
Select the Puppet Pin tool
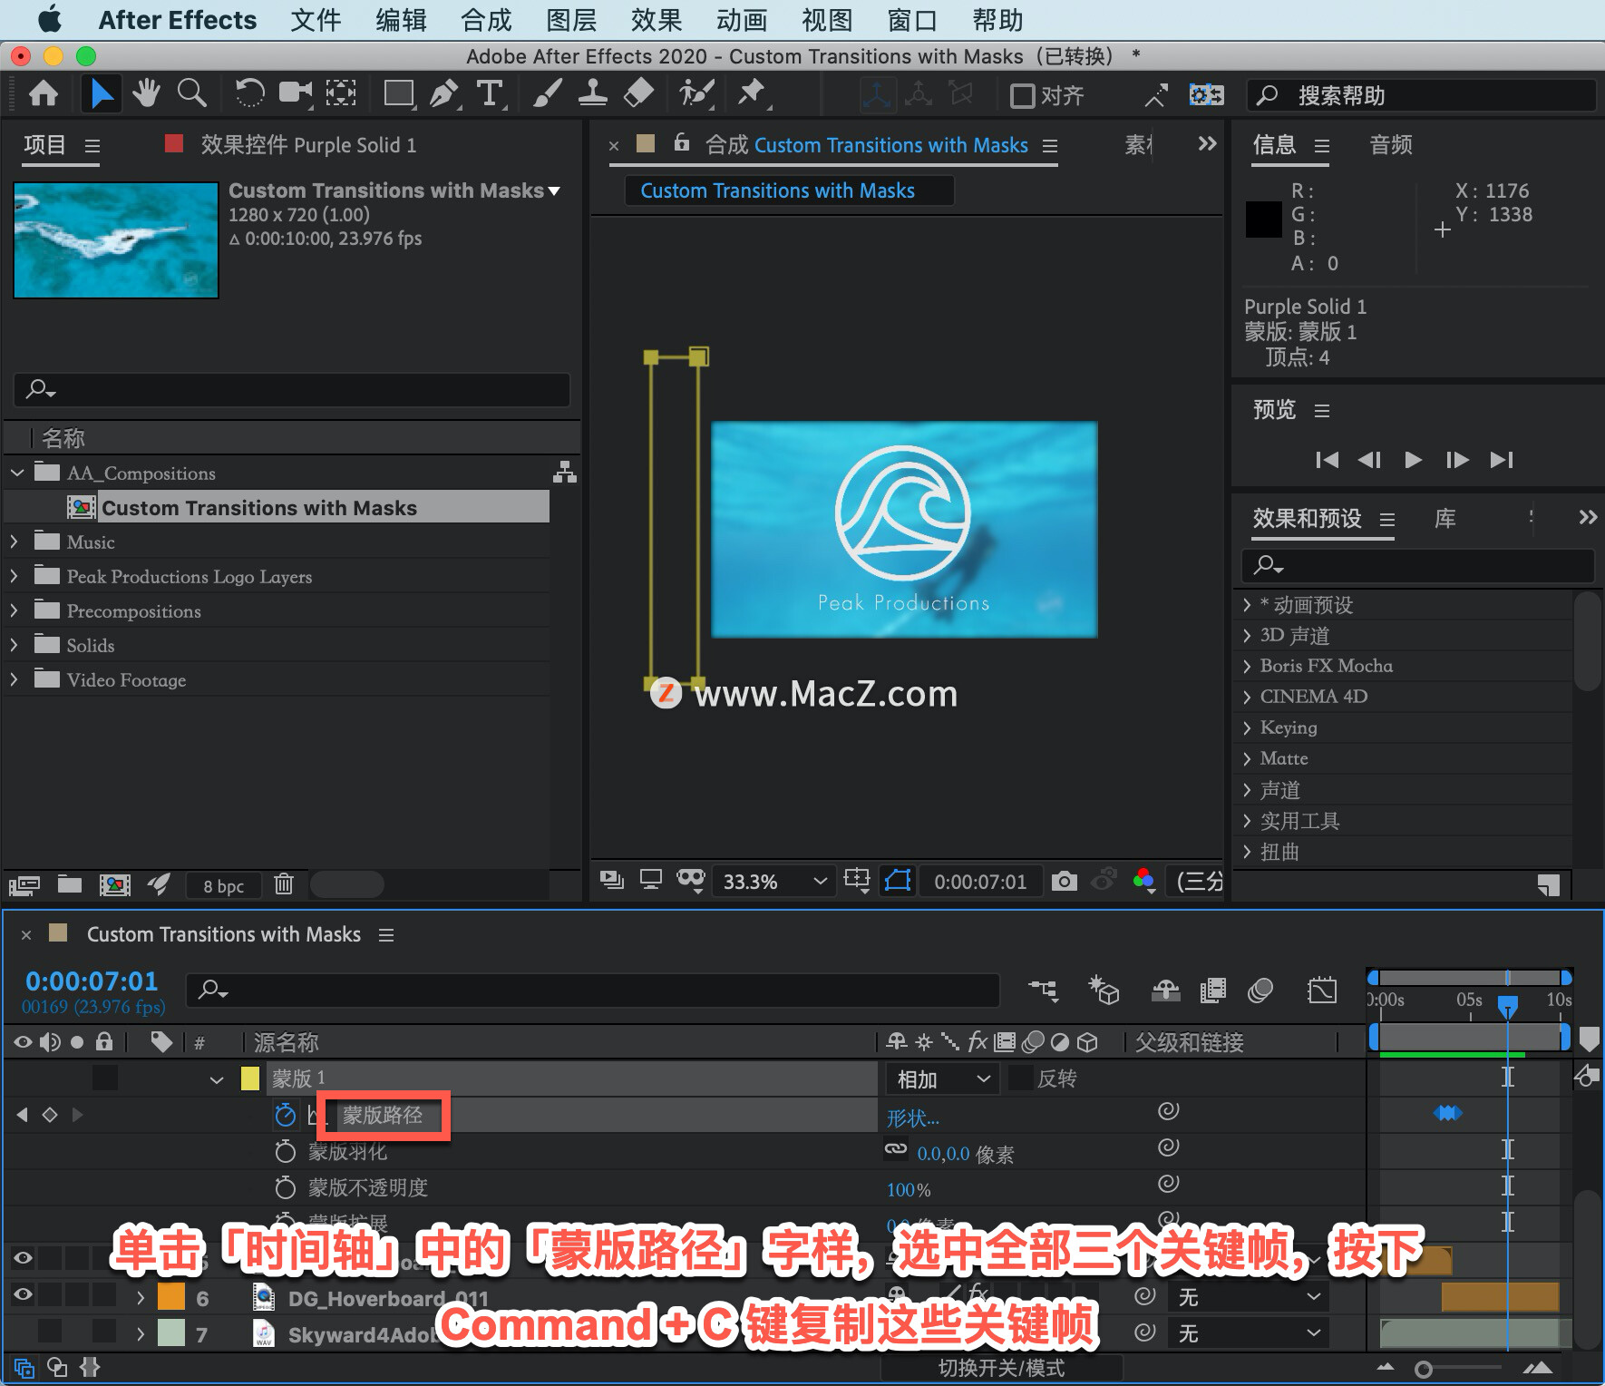tap(752, 93)
